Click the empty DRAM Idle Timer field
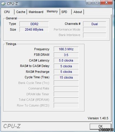Image resolution: width=115 pixels, height=132 pixels. pyautogui.click(x=66, y=94)
